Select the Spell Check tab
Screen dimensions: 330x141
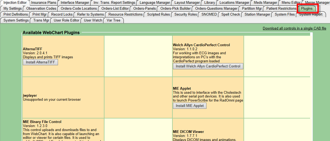(231, 14)
